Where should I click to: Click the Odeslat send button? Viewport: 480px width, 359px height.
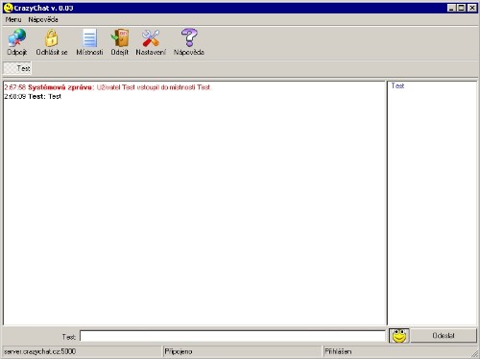coord(444,336)
